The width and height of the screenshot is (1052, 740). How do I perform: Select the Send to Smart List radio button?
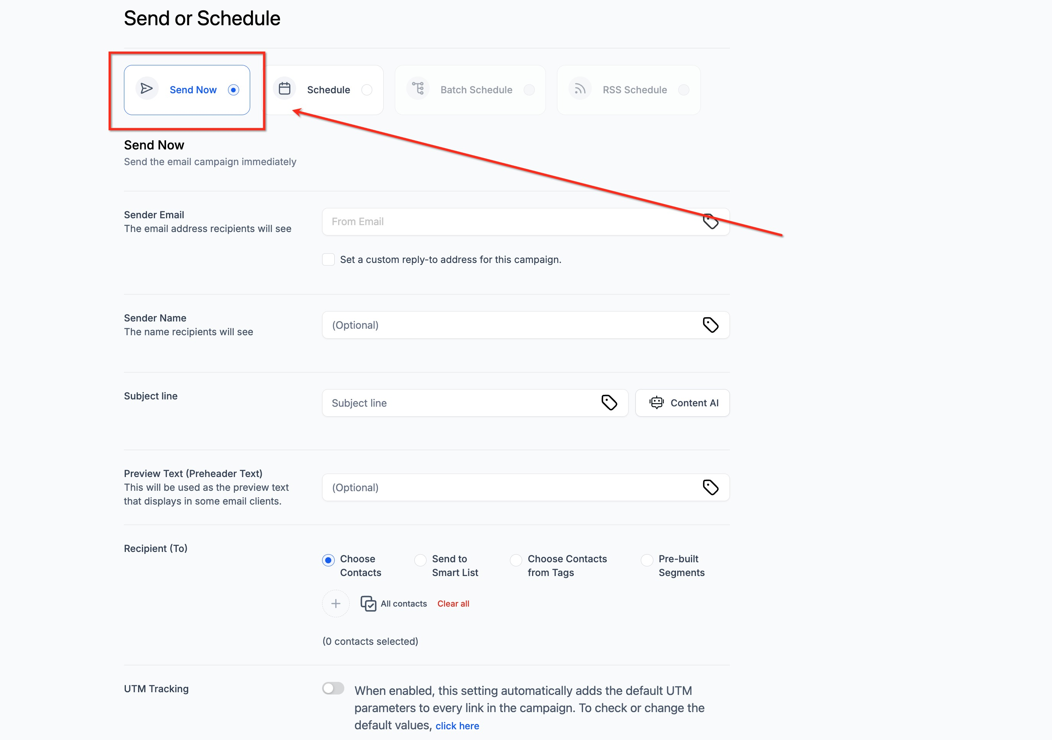[420, 560]
